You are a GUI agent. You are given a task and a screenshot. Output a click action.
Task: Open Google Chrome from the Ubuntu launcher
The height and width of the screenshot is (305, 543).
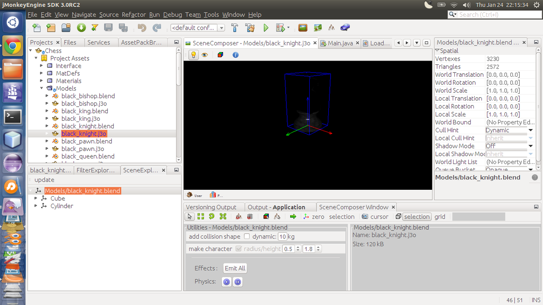pyautogui.click(x=13, y=45)
